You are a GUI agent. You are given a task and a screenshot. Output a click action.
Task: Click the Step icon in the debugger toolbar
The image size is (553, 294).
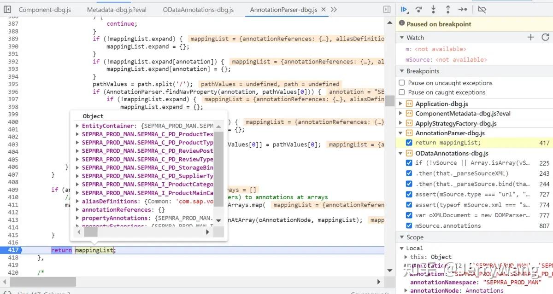[462, 9]
